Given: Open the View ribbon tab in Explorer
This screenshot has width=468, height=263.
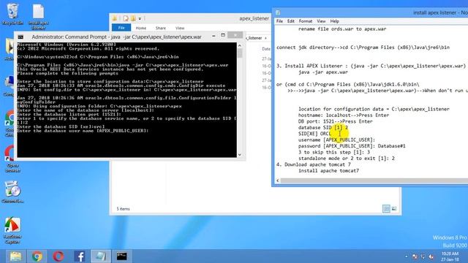Looking at the screenshot, I should pos(180,28).
